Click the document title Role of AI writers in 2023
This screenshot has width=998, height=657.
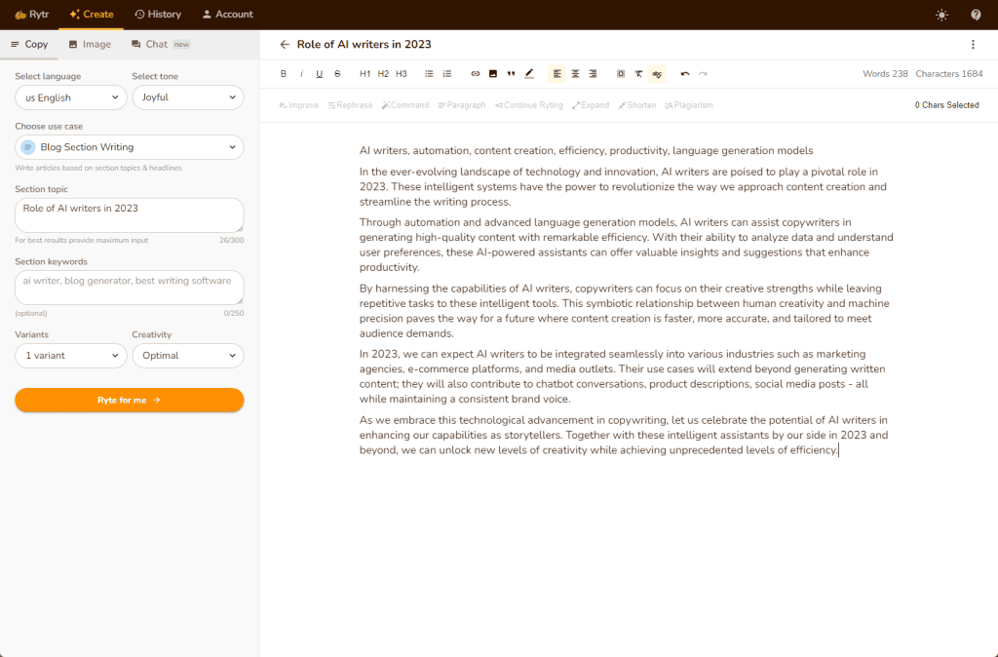point(365,45)
